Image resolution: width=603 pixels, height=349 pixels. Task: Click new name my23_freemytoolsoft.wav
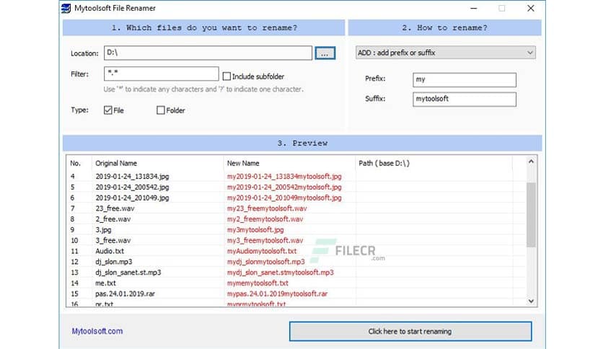267,208
